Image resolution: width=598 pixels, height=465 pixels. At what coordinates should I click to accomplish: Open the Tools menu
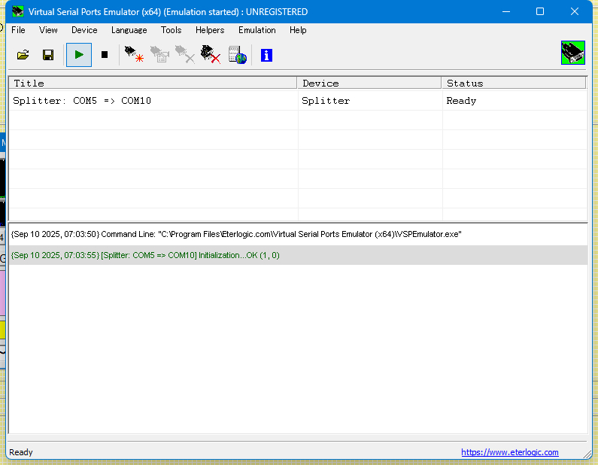(x=171, y=30)
